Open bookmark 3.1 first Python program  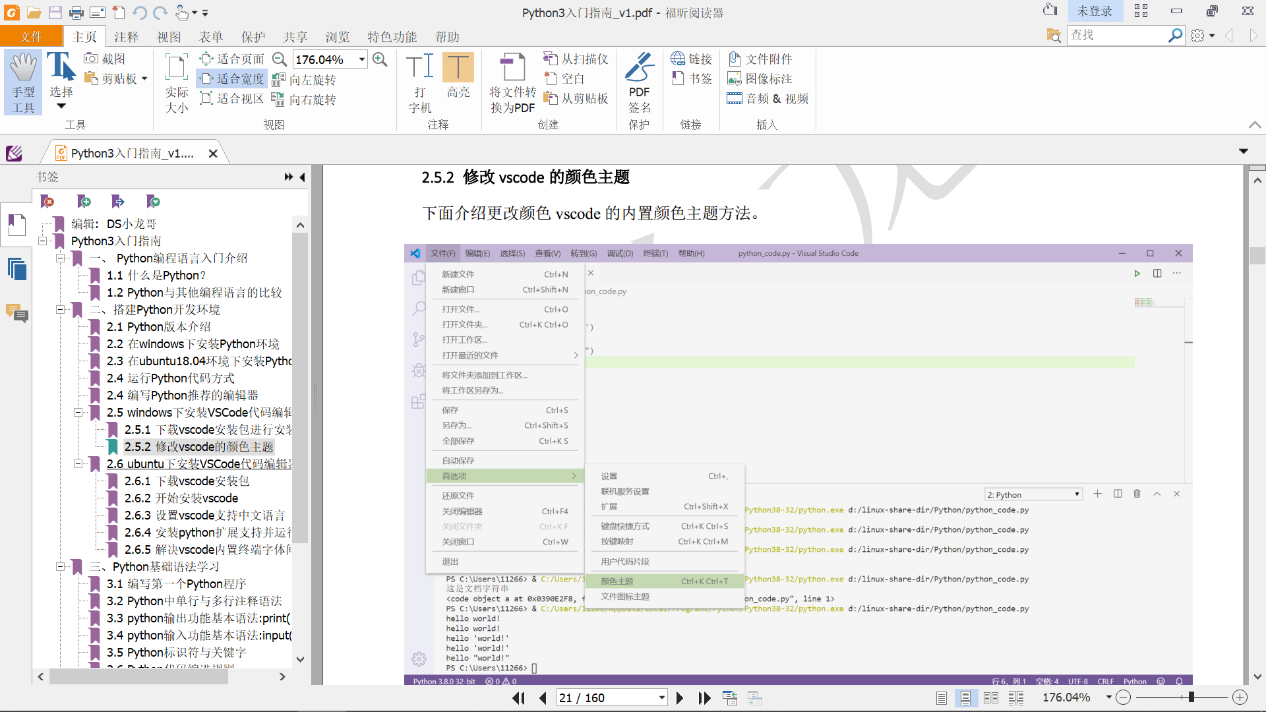[176, 583]
